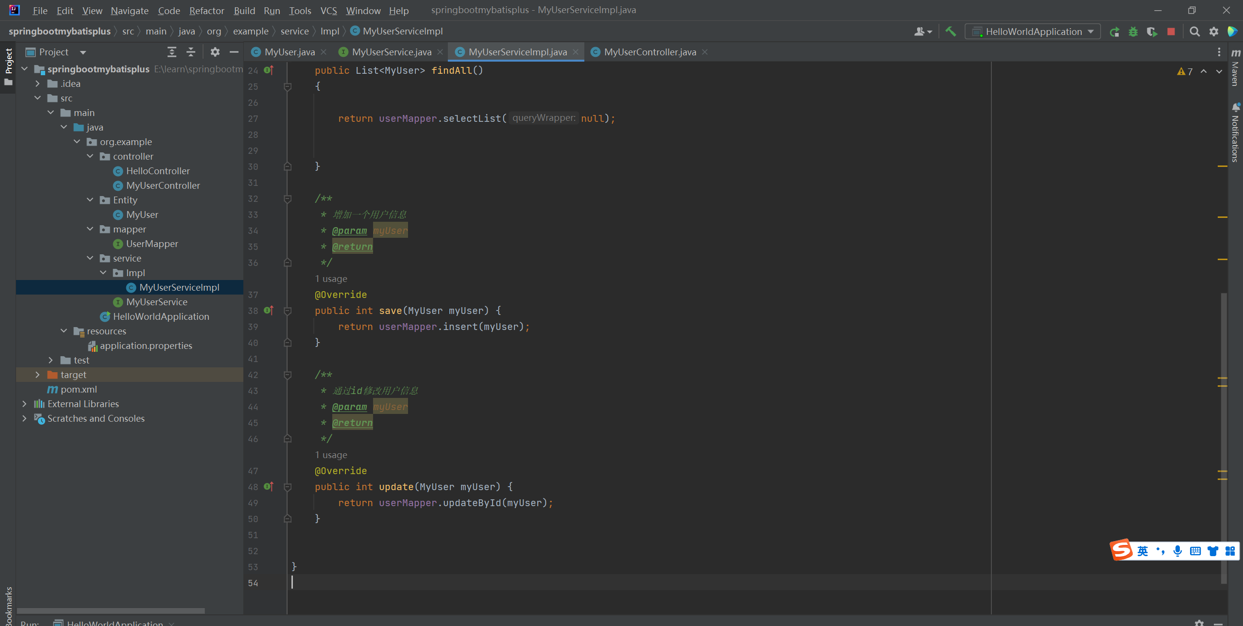This screenshot has width=1243, height=626.
Task: Open the Refactor menu
Action: point(206,11)
